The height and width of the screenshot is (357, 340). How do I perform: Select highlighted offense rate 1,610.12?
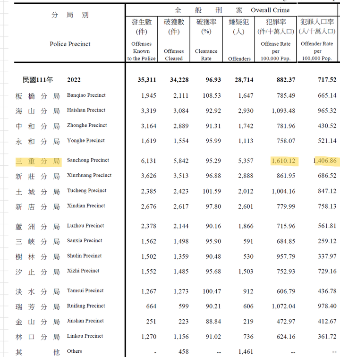tap(284, 161)
